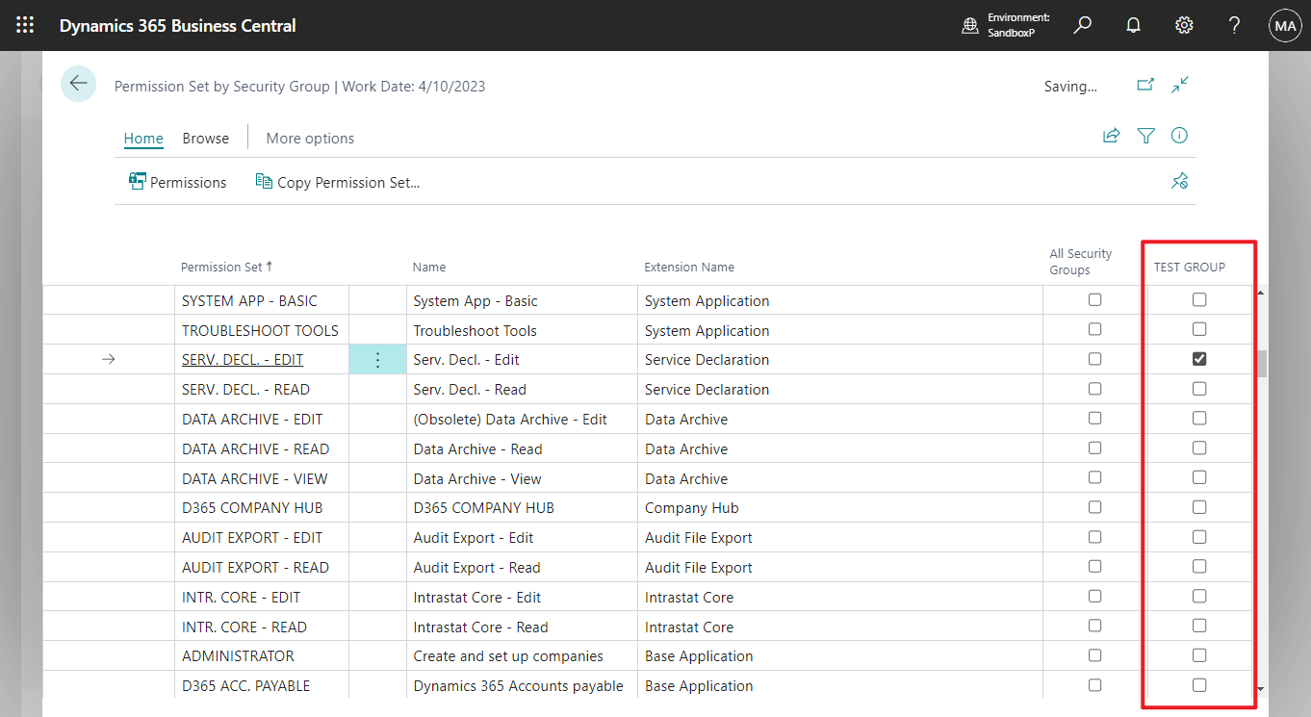Click the Copy Permission Set... button
The width and height of the screenshot is (1311, 717).
point(338,182)
